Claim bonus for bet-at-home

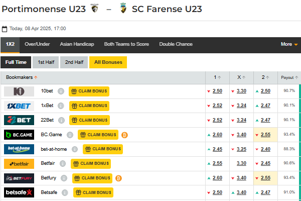point(103,149)
